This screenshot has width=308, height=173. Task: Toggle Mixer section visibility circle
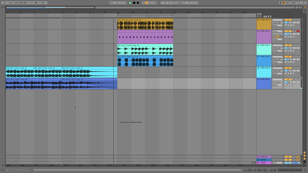(x=305, y=159)
